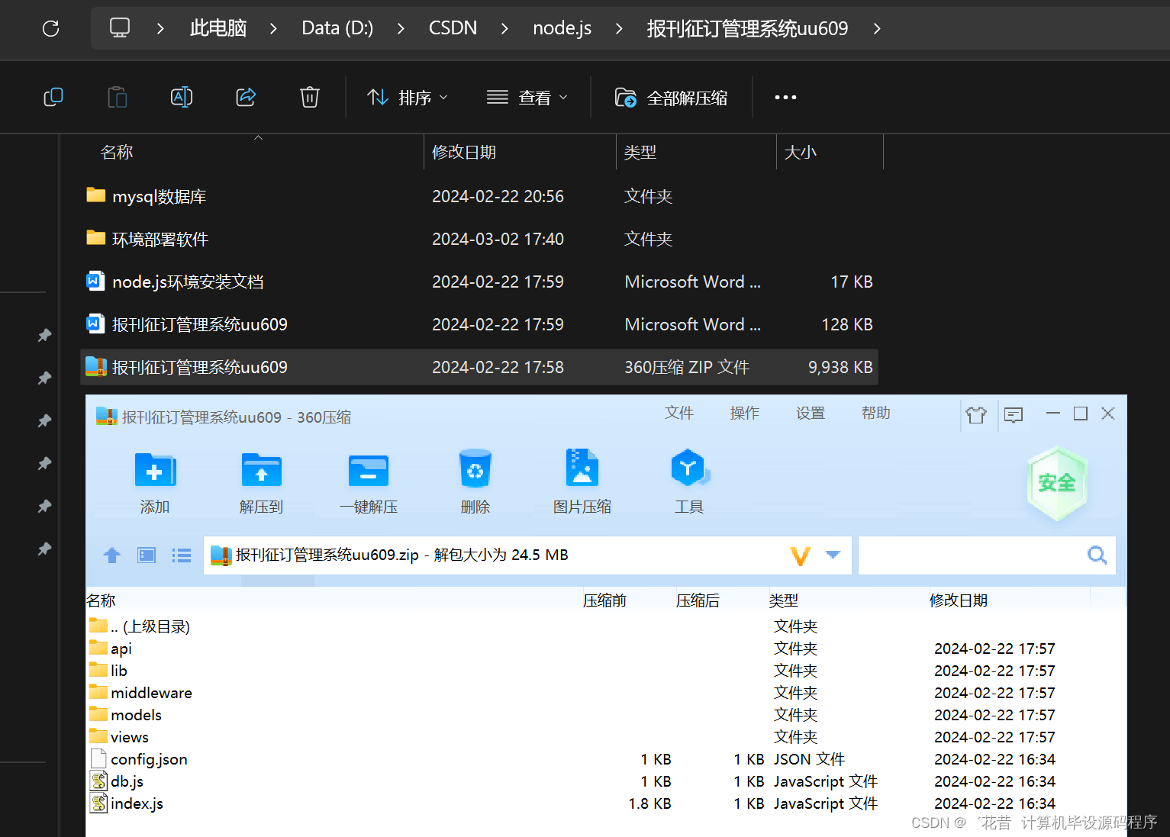Click the feedback speech-bubble icon
The image size is (1170, 837).
pyautogui.click(x=1014, y=414)
